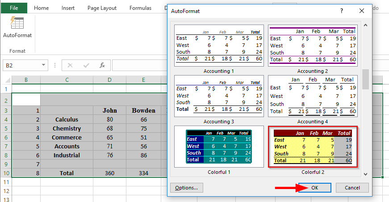The image size is (389, 202).
Task: Select row 1 header
Action: click(6, 89)
